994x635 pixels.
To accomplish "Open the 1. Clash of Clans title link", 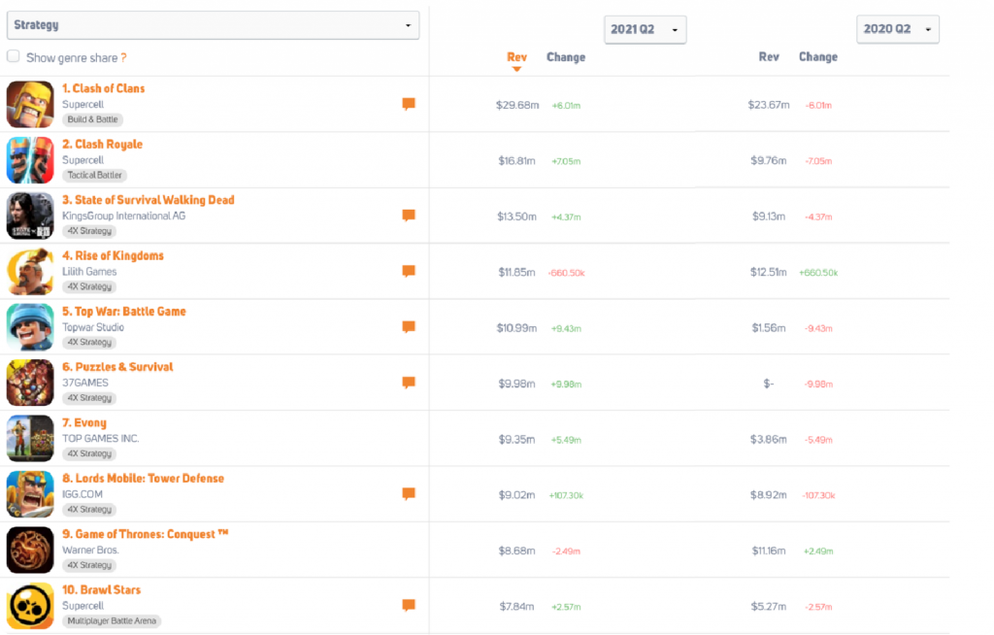I will pyautogui.click(x=103, y=88).
